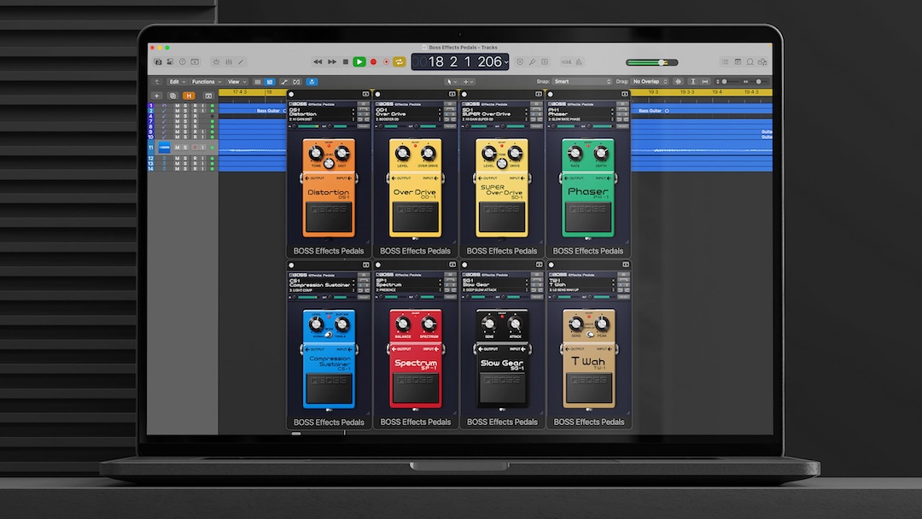The height and width of the screenshot is (519, 922).
Task: Toggle the horizontal auto zoom button
Action: [705, 82]
